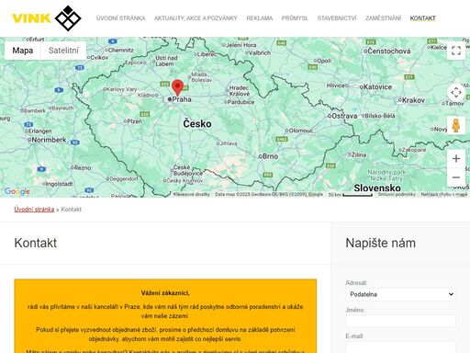Click the Google logo on the map
Screen dimensions: 470x353
pos(17,191)
